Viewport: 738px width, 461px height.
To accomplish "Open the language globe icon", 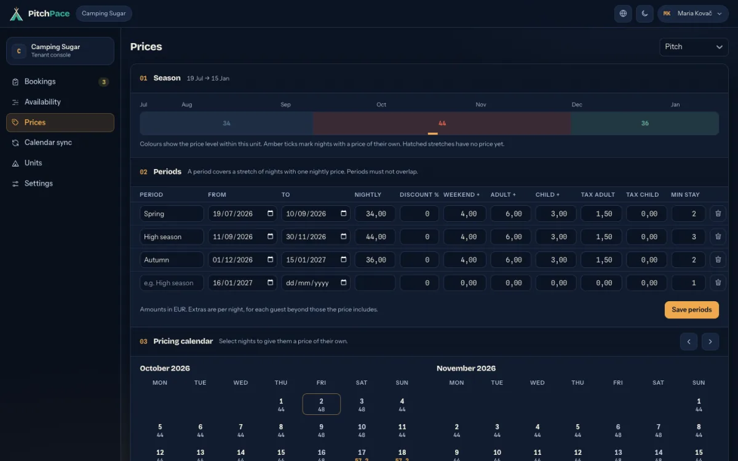I will pyautogui.click(x=623, y=14).
